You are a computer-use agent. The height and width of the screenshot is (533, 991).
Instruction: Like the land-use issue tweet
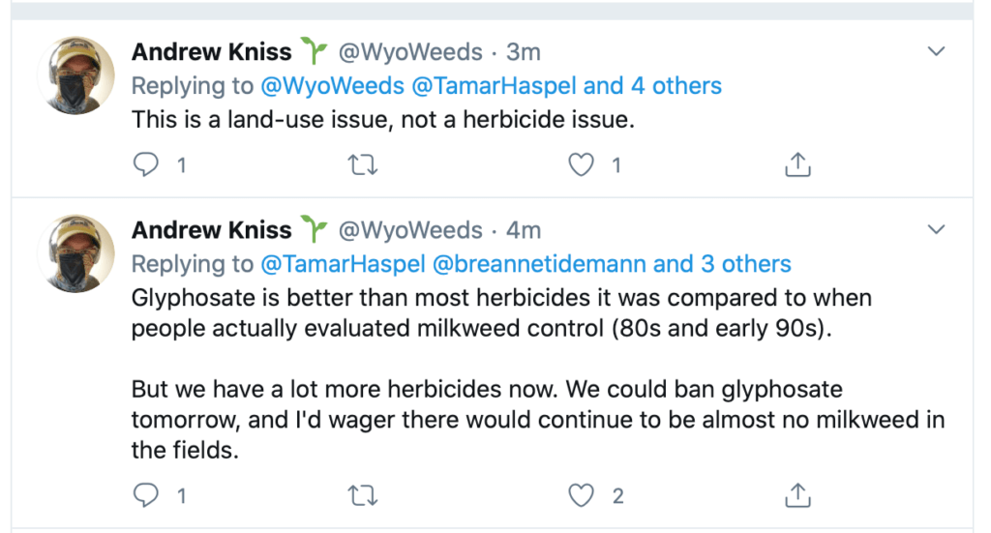pos(580,166)
